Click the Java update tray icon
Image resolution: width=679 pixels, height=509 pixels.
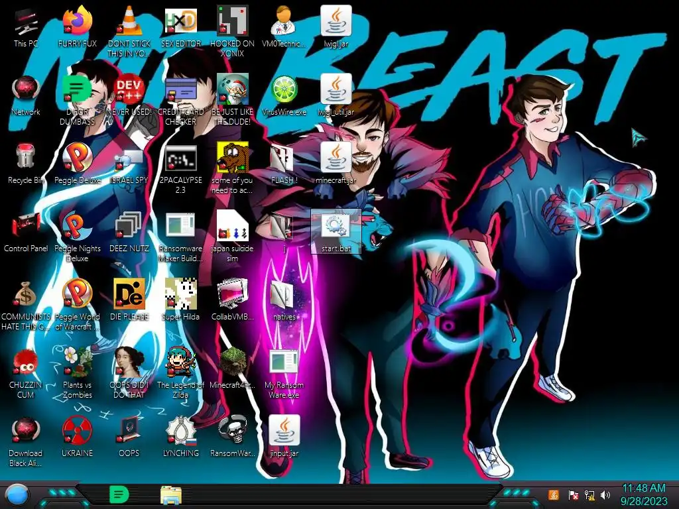tap(553, 494)
